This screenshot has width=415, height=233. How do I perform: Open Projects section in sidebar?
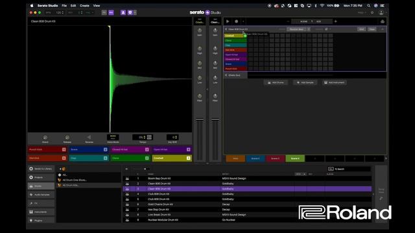(41, 177)
